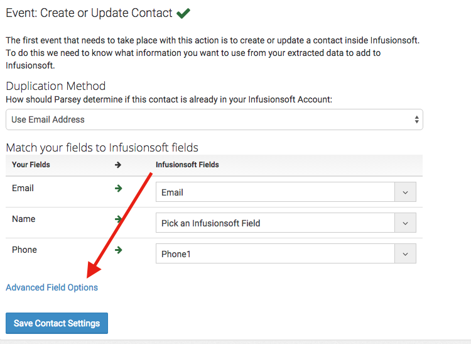Click the black arrow in the table header
The height and width of the screenshot is (344, 471).
[118, 165]
